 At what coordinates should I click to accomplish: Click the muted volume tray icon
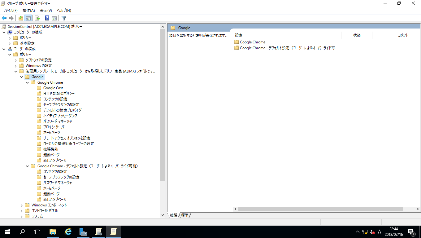point(372,232)
